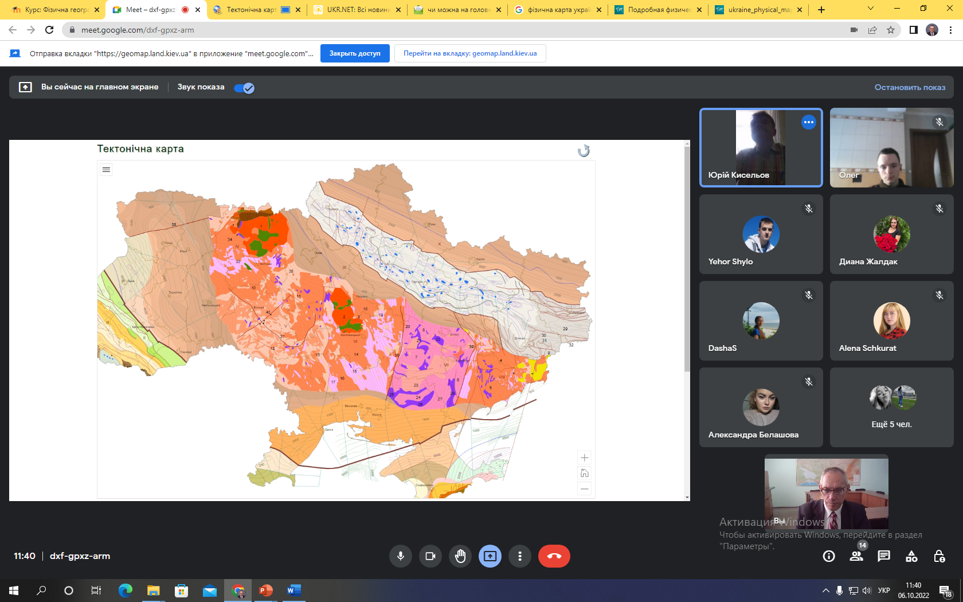This screenshot has height=602, width=963.
Task: Open PowerPoint from the taskbar
Action: pos(265,591)
